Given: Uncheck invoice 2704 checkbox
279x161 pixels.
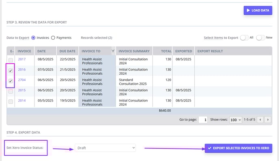Looking at the screenshot, I should pyautogui.click(x=11, y=81).
